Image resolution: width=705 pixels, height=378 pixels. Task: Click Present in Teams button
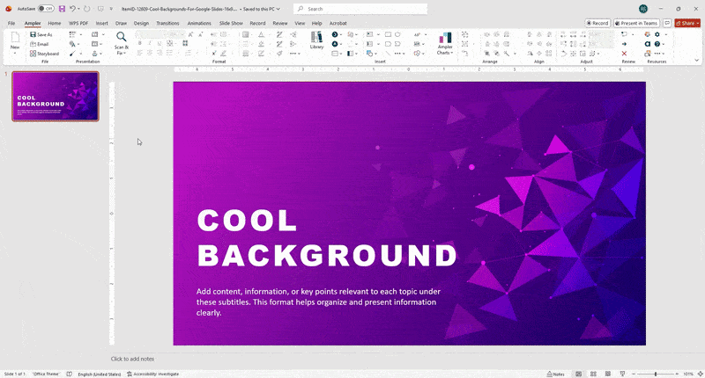[636, 23]
